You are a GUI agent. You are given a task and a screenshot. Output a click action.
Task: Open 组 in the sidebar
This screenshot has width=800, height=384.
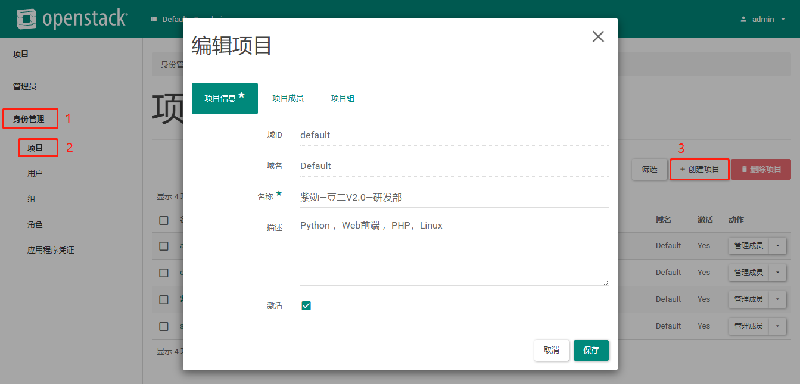(x=31, y=199)
